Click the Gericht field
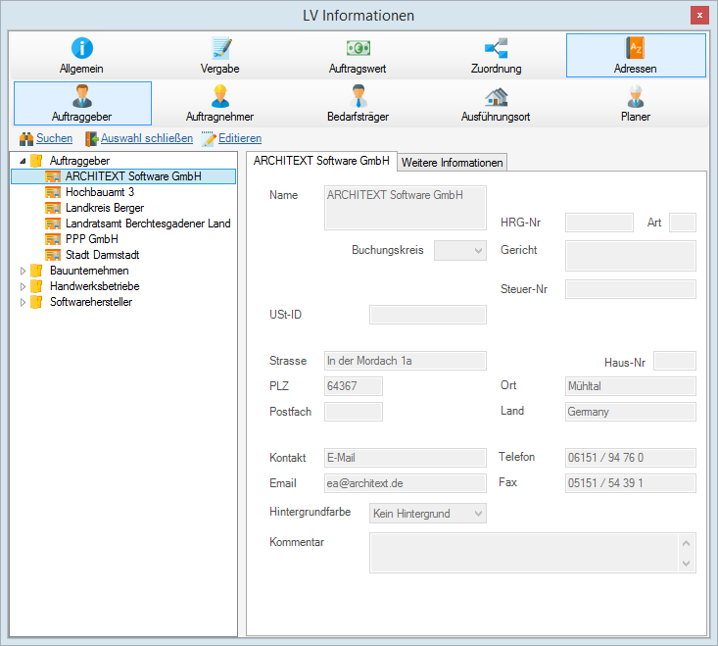 tap(631, 256)
